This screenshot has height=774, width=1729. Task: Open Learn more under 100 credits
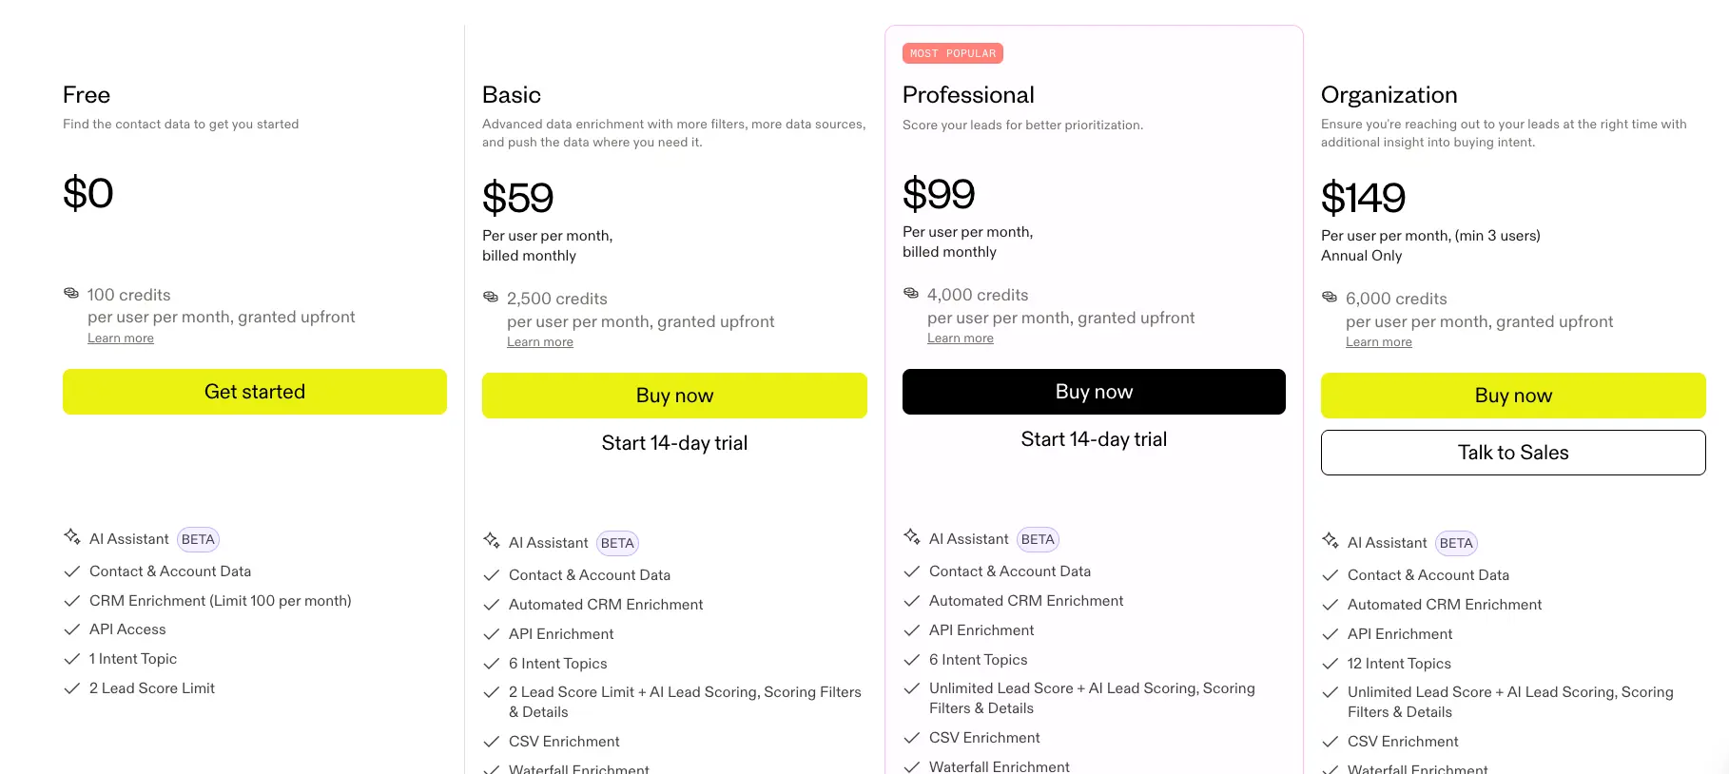[121, 339]
